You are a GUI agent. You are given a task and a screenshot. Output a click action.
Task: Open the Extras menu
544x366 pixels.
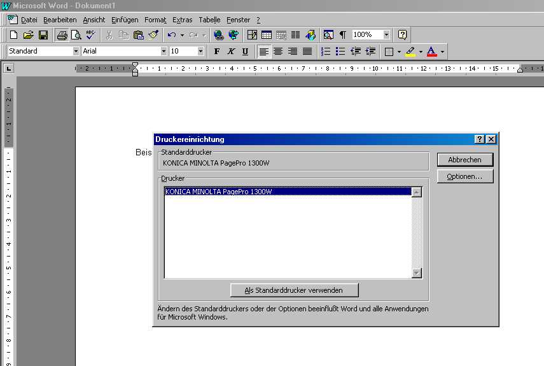183,20
